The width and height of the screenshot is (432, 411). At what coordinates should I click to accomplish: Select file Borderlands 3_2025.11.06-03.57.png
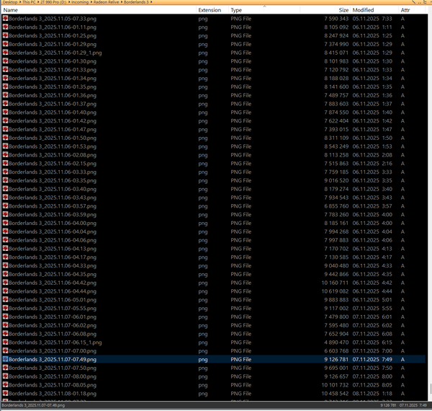coord(53,206)
